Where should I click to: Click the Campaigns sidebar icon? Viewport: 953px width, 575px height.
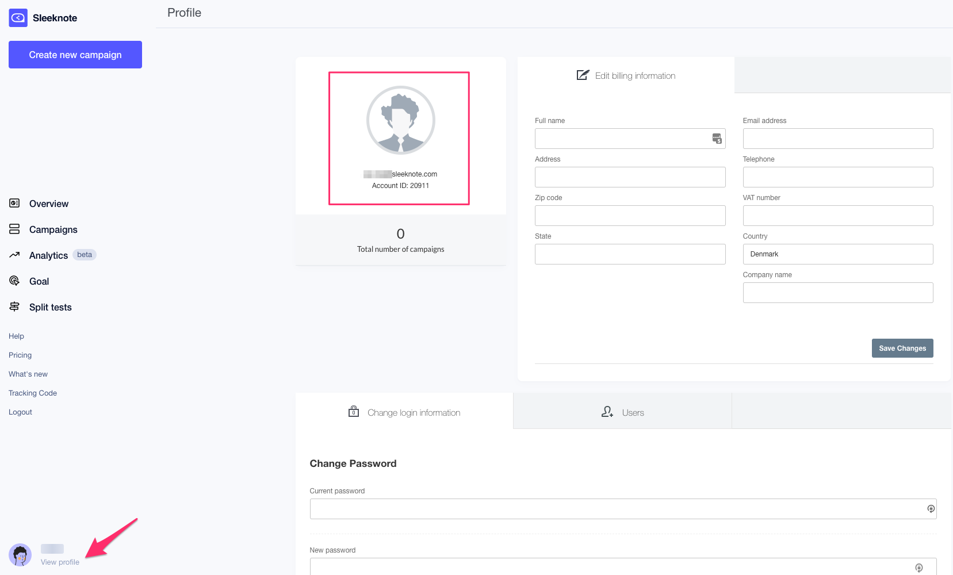14,229
